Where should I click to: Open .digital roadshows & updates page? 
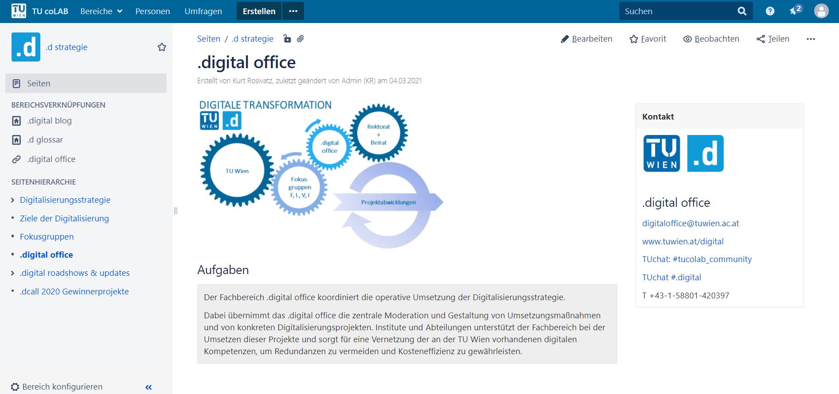pos(74,273)
